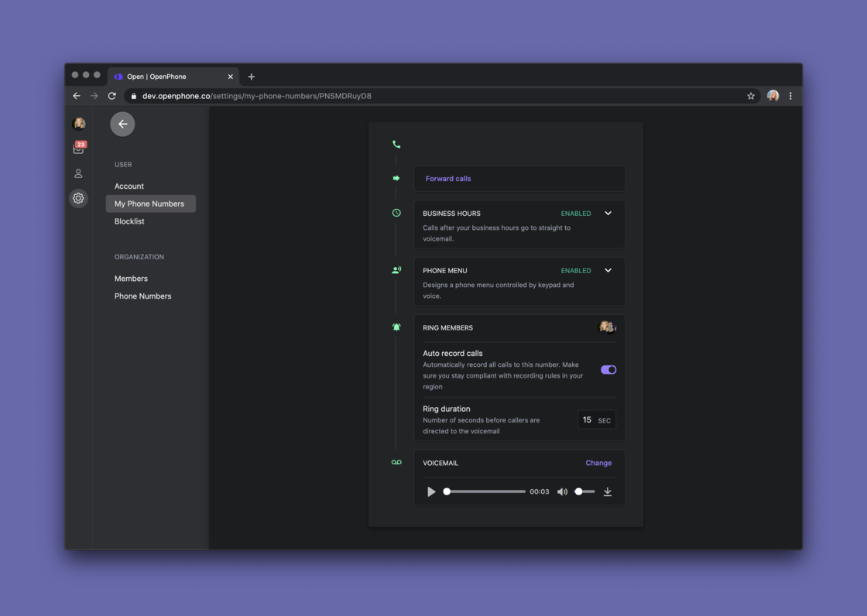Click the Ring Members avatars
Screen dimensions: 867x616
click(608, 327)
